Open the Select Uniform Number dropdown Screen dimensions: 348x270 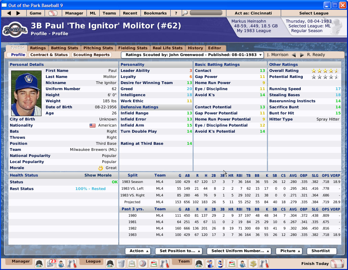[239, 251]
